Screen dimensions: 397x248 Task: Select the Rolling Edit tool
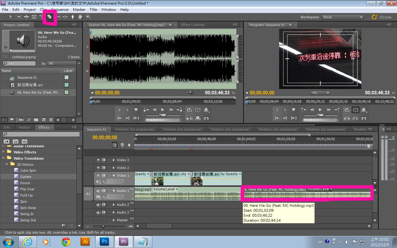coord(34,17)
